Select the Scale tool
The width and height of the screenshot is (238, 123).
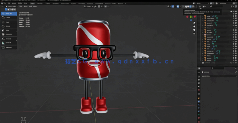pos(9,30)
